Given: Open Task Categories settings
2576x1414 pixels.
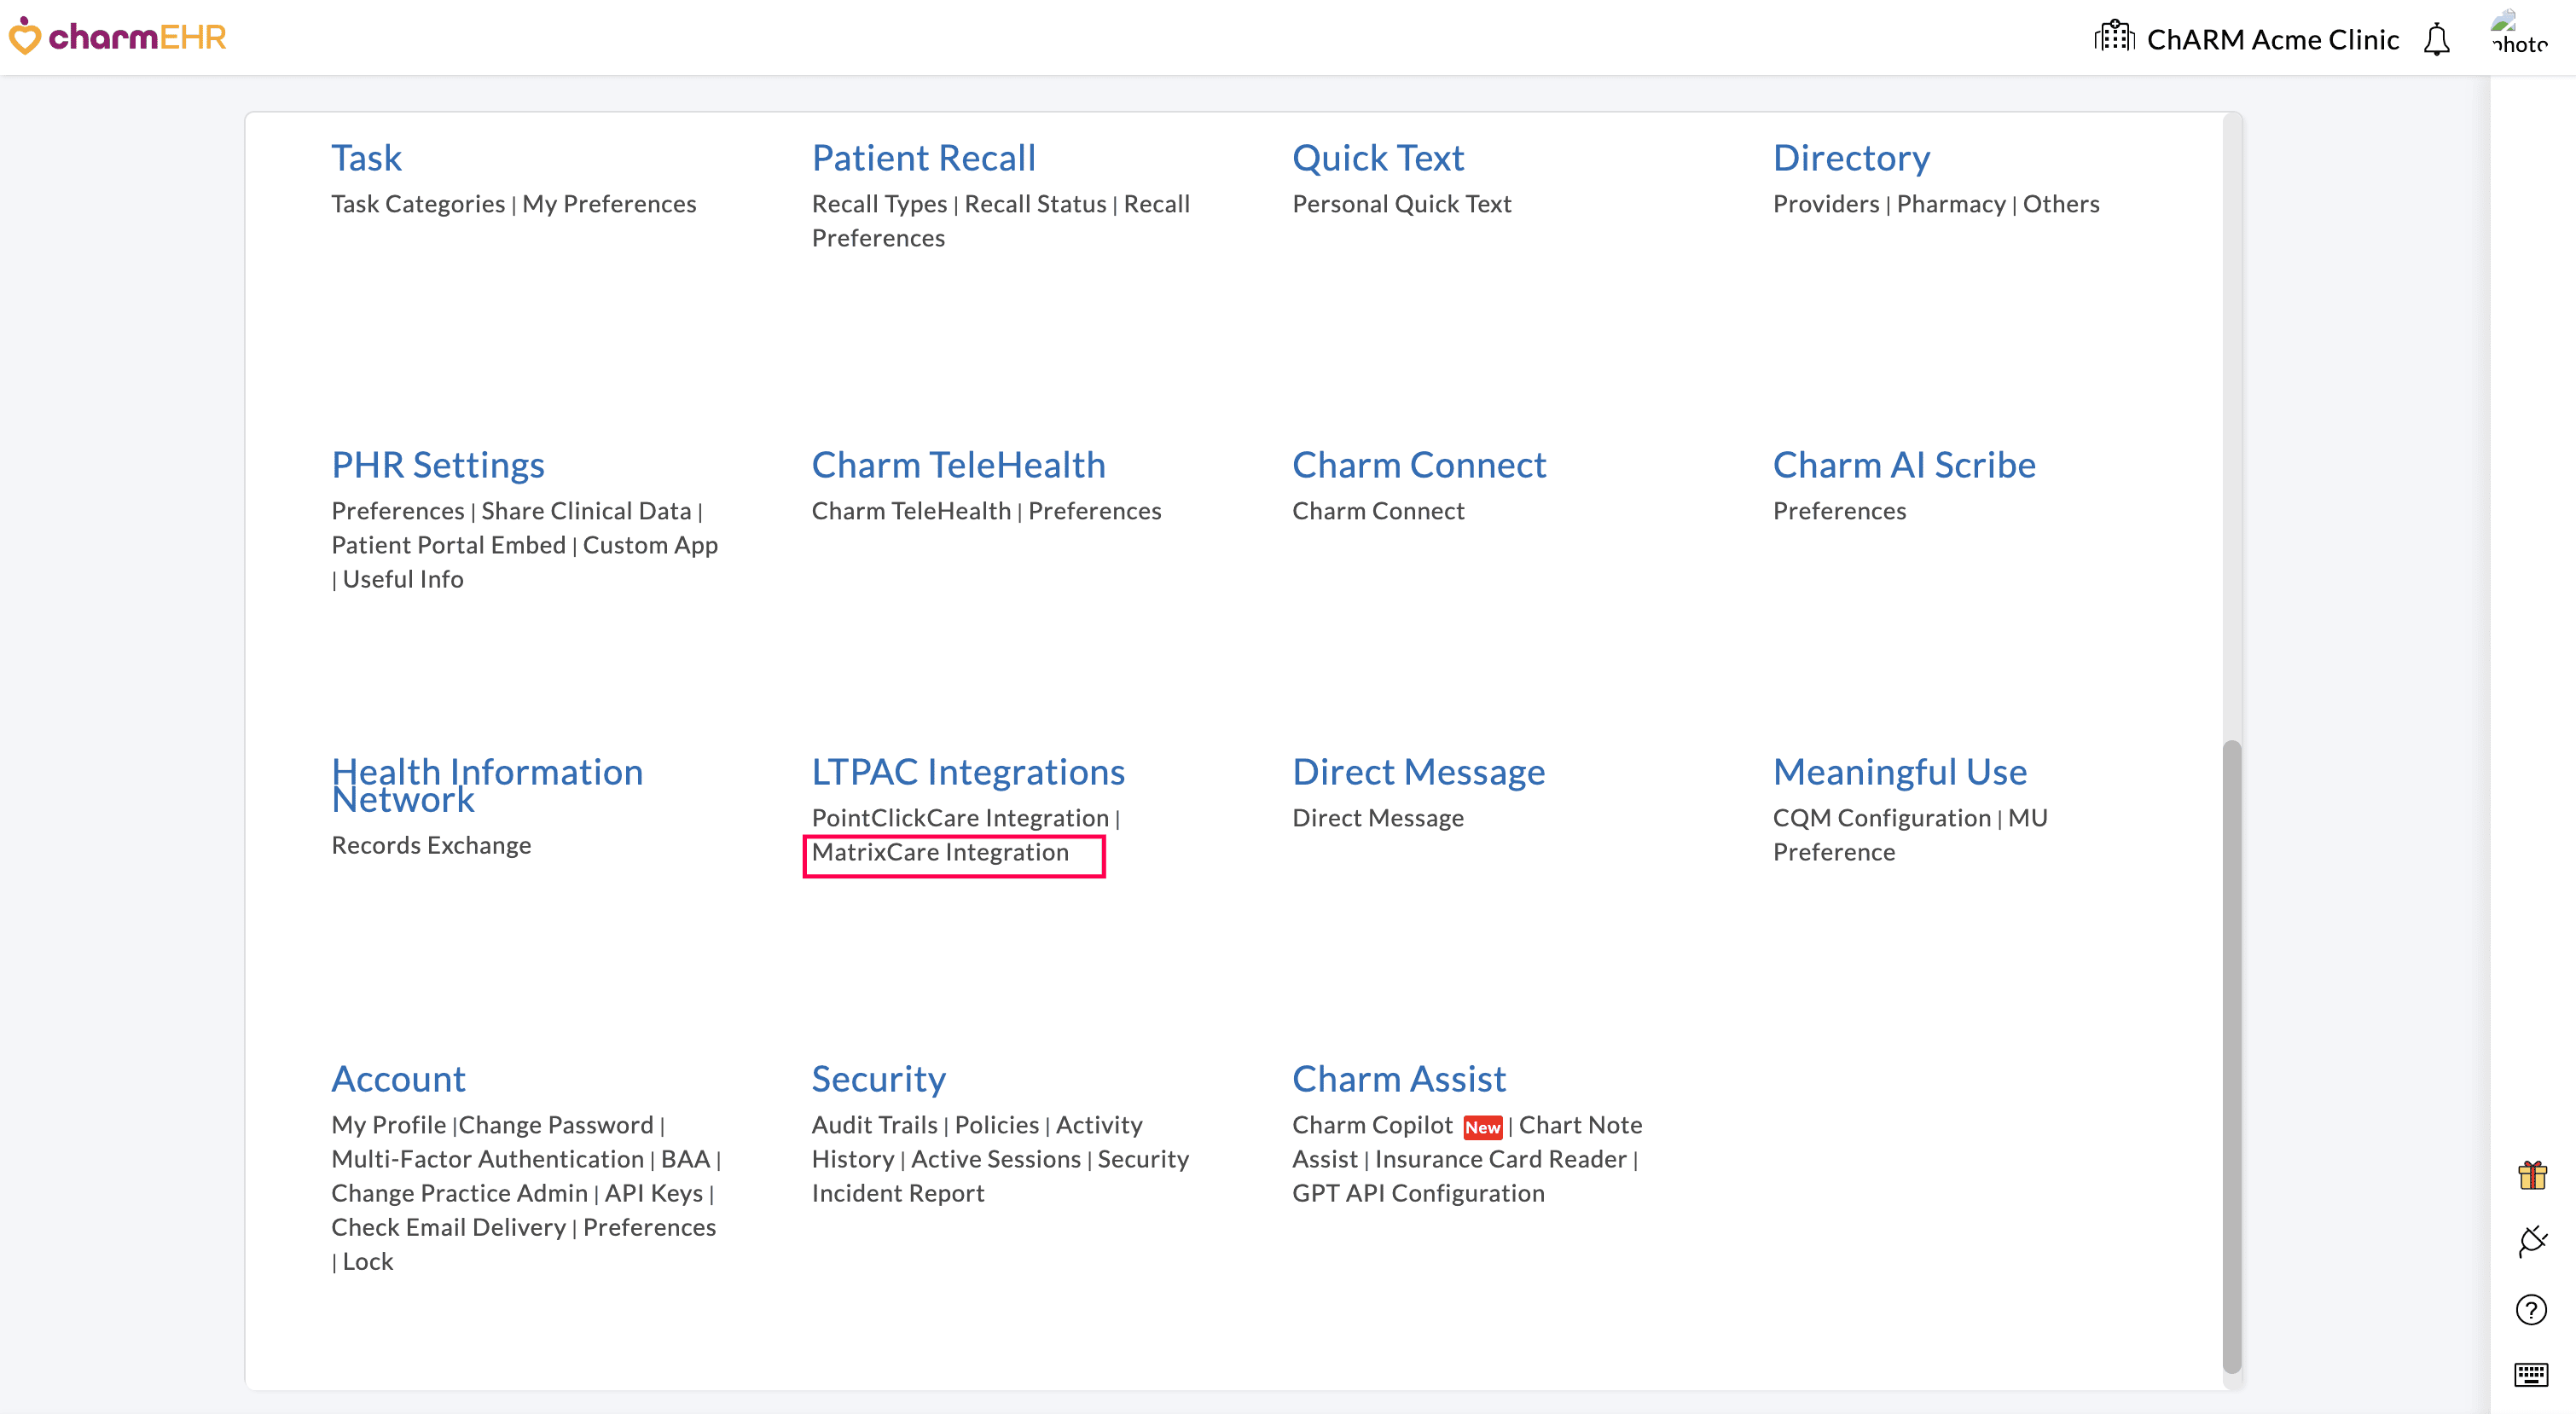Looking at the screenshot, I should click(x=417, y=203).
